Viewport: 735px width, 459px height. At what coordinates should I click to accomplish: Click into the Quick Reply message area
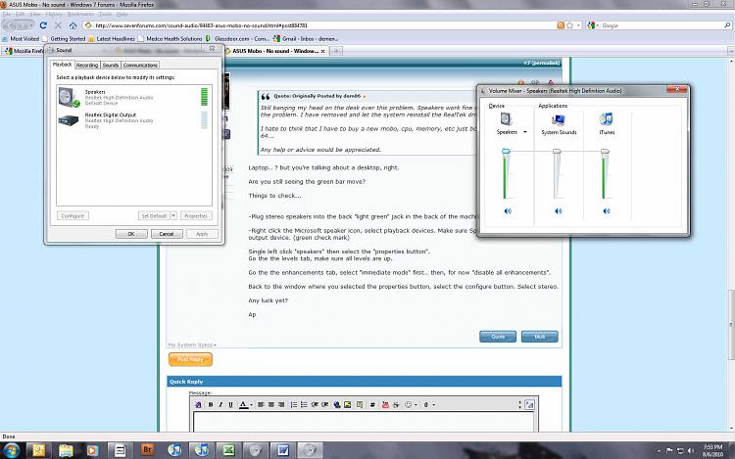pos(364,422)
